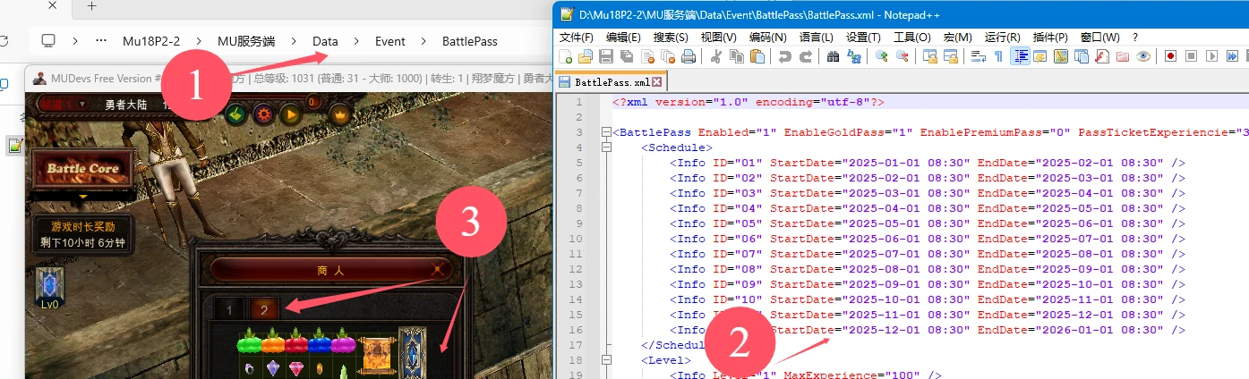Close the BattlePass.xml tab
1249x379 pixels.
[656, 81]
